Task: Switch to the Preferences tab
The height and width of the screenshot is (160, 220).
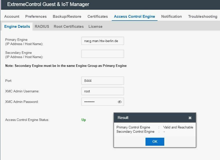Action: 36,17
